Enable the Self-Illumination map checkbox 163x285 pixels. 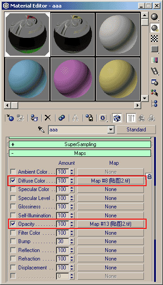13,215
